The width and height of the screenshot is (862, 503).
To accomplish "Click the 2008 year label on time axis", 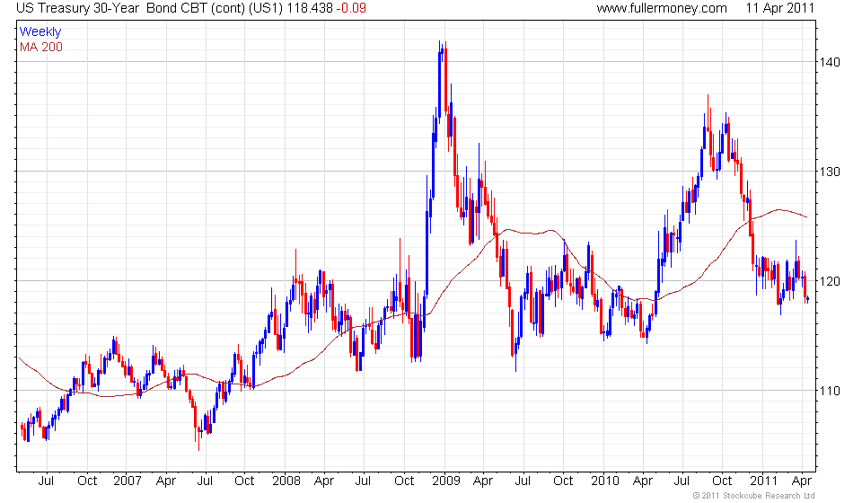I will (x=286, y=481).
